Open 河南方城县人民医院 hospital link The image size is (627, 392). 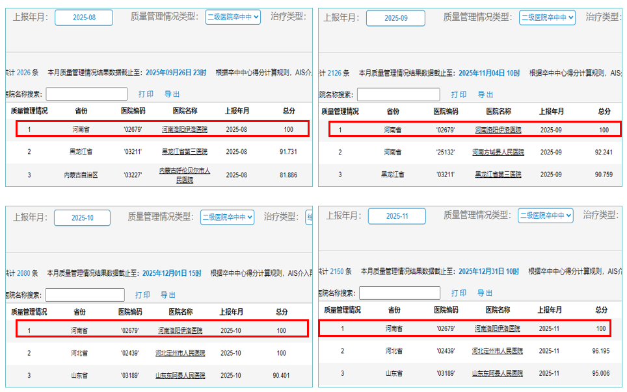pyautogui.click(x=499, y=152)
